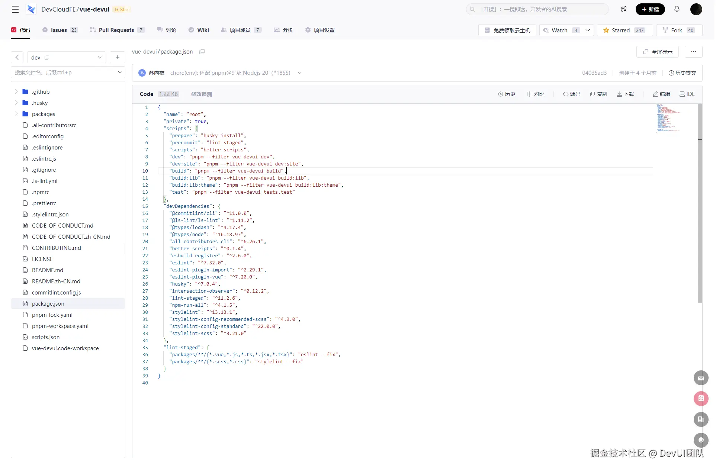The height and width of the screenshot is (470, 716).
Task: Toggle Starred on the repository
Action: (625, 30)
